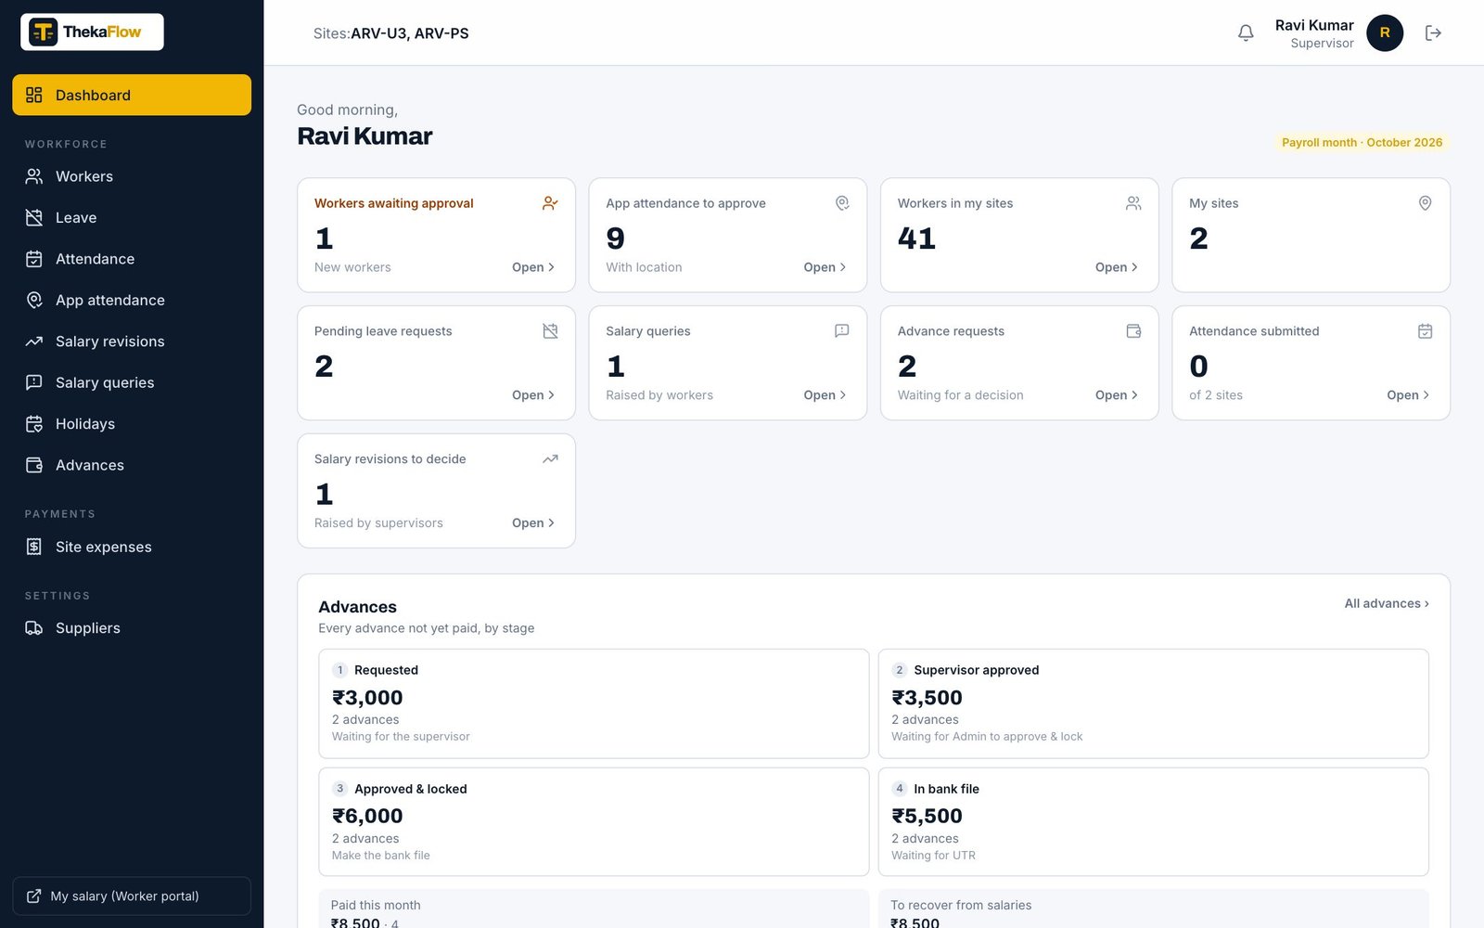This screenshot has height=928, width=1484.
Task: Click Paid this month summary
Action: click(x=594, y=909)
